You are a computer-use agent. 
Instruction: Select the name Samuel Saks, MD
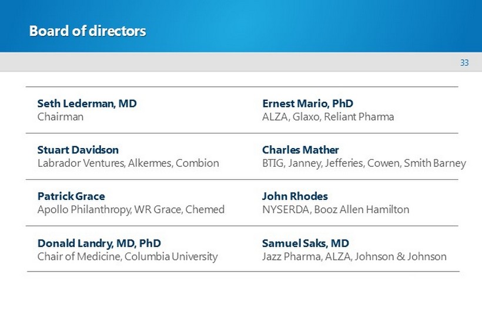tap(305, 243)
